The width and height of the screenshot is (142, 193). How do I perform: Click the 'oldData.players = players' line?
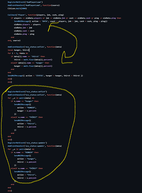click(x=27, y=24)
